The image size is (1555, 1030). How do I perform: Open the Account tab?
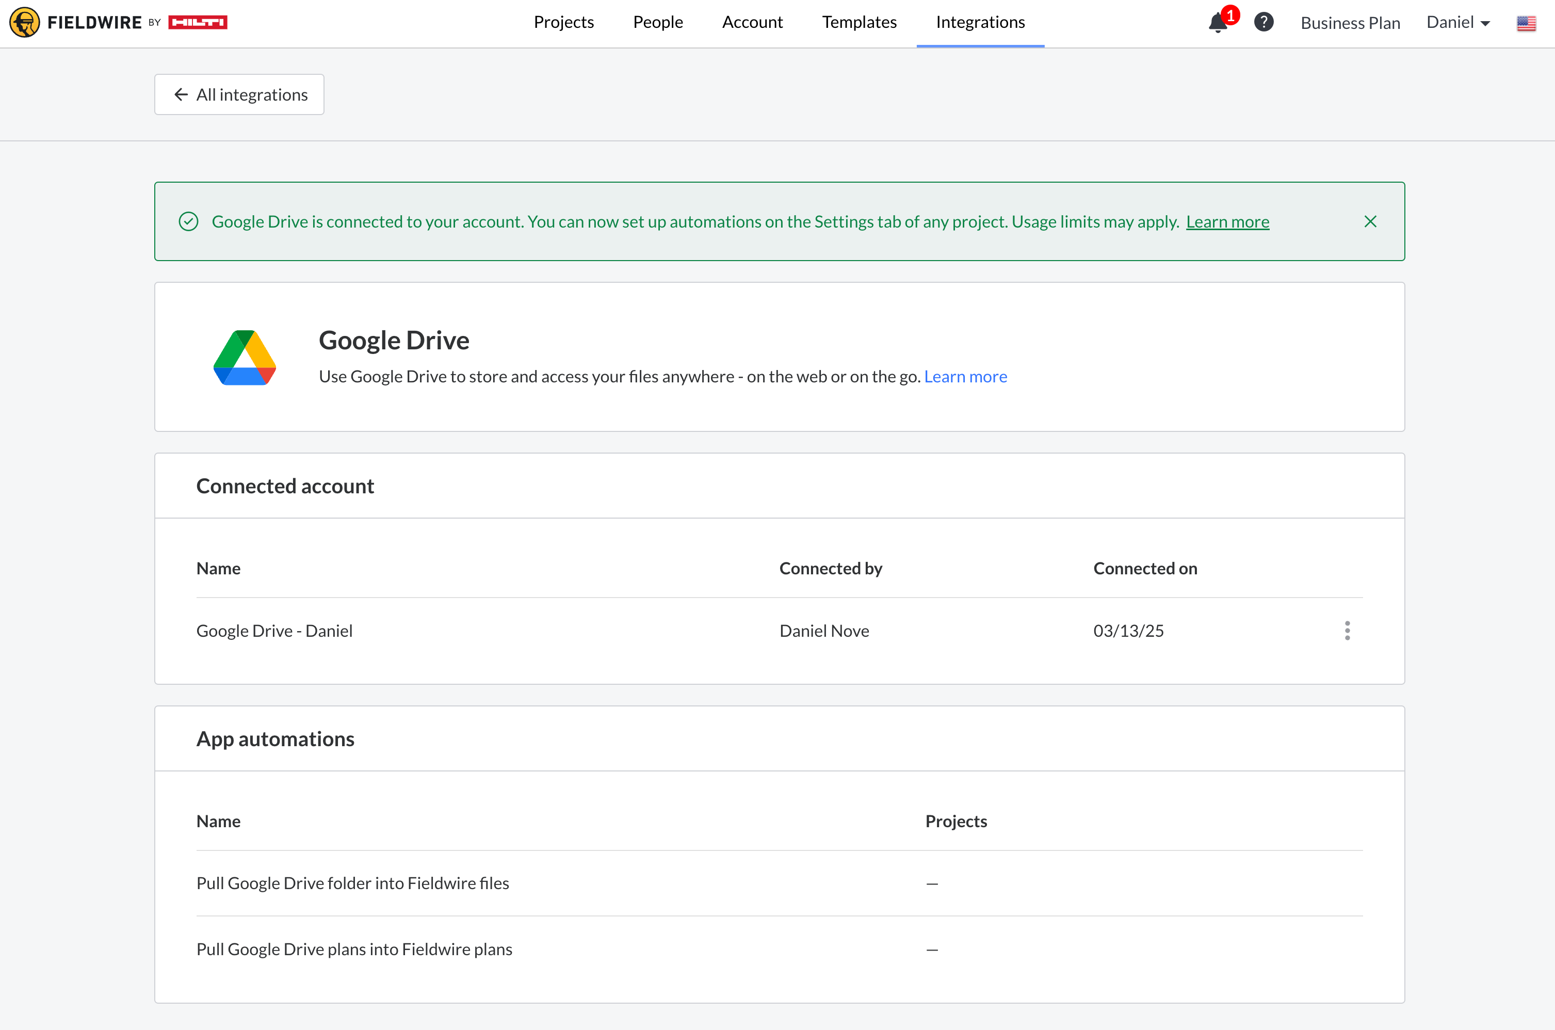(x=753, y=22)
